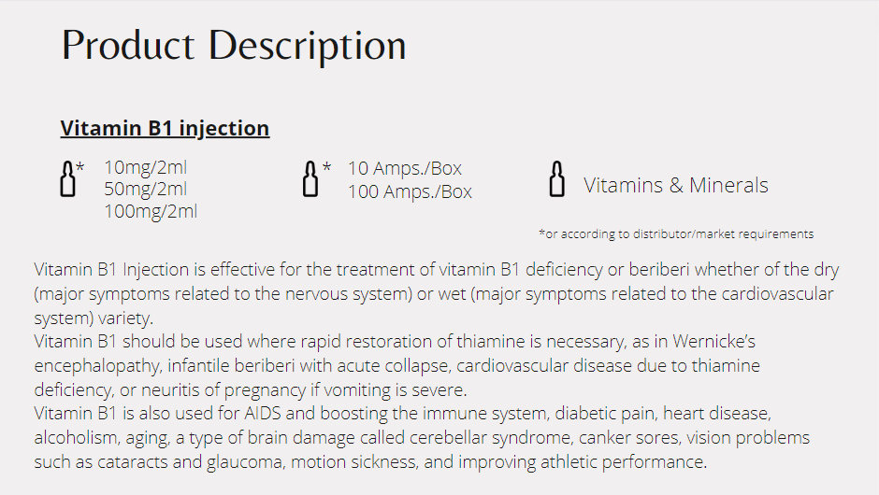Click the asterisk beside the packaging ampoule icon
879x495 pixels.
pos(326,168)
